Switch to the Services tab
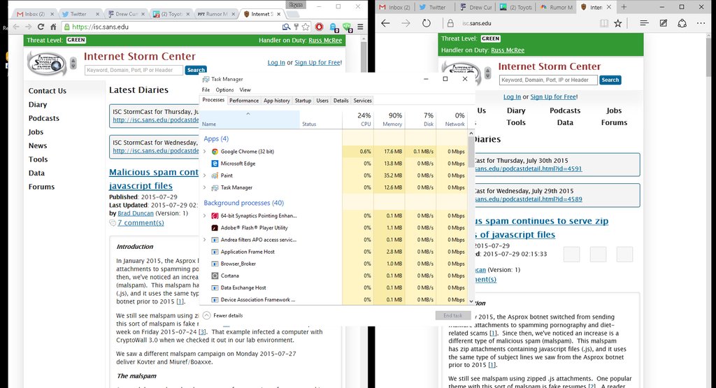Screen dimensions: 716x388 click(x=363, y=101)
